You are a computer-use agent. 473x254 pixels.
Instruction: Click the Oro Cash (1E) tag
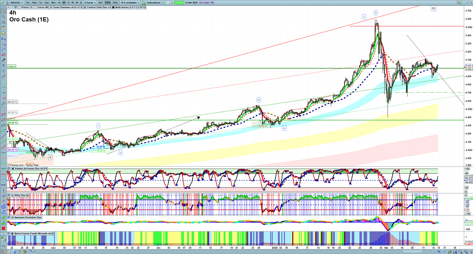[x=206, y=3]
